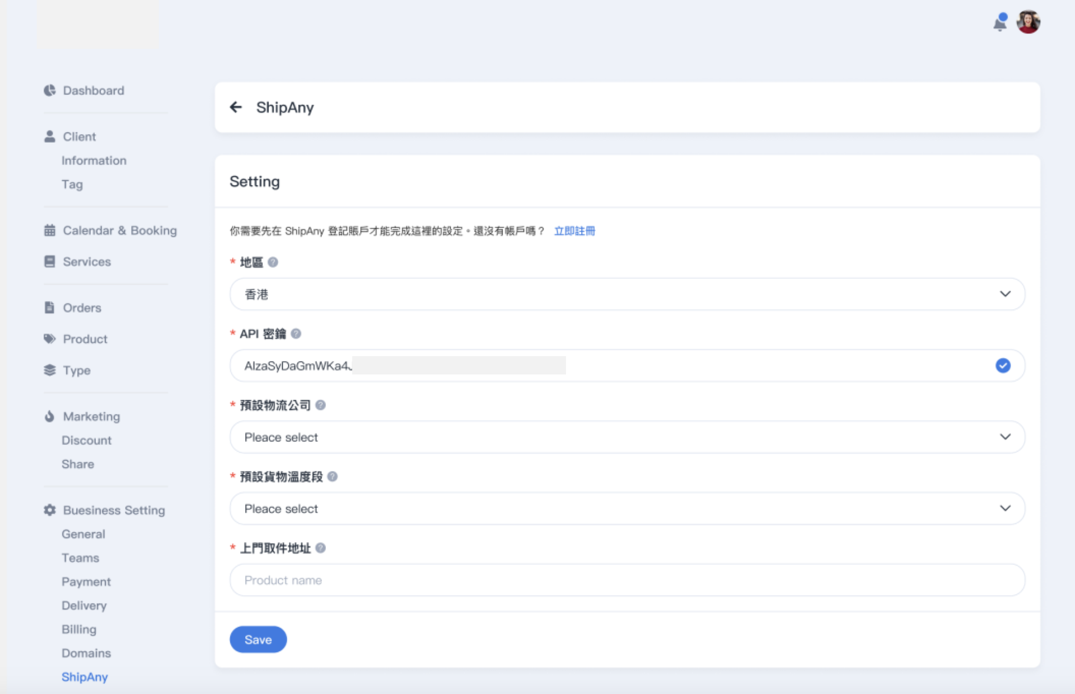1075x694 pixels.
Task: Click the 立即註冊 register link
Action: coord(574,231)
